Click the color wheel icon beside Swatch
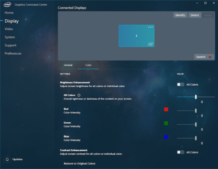 [210, 57]
